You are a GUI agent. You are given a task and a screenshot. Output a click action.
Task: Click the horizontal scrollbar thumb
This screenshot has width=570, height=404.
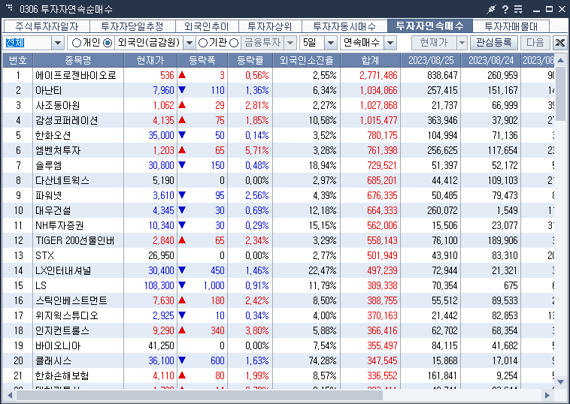(199, 395)
